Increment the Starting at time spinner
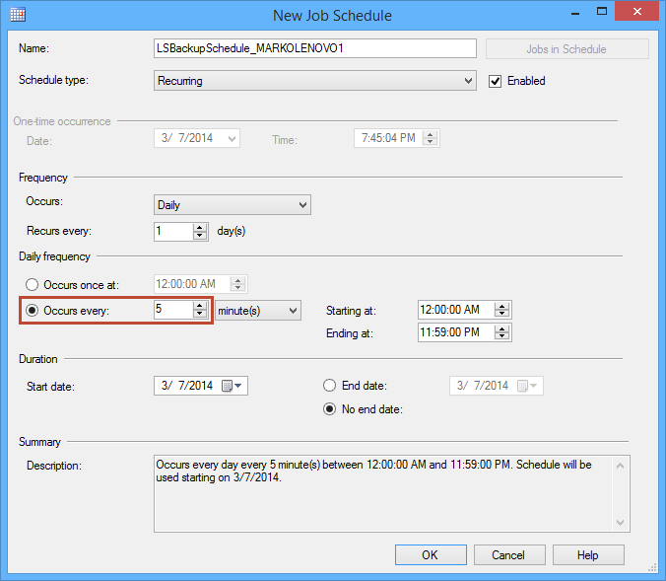Viewport: 666px width, 581px height. point(502,306)
